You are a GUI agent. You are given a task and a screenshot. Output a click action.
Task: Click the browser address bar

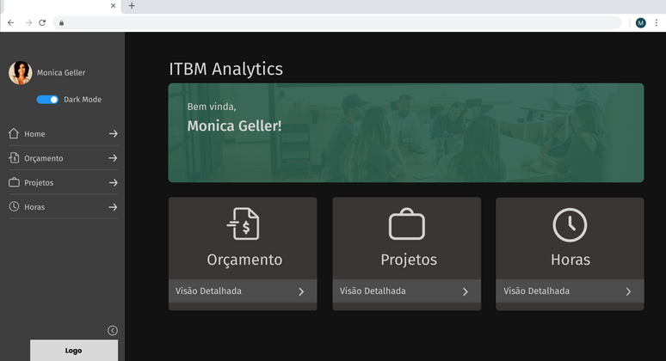pyautogui.click(x=344, y=22)
